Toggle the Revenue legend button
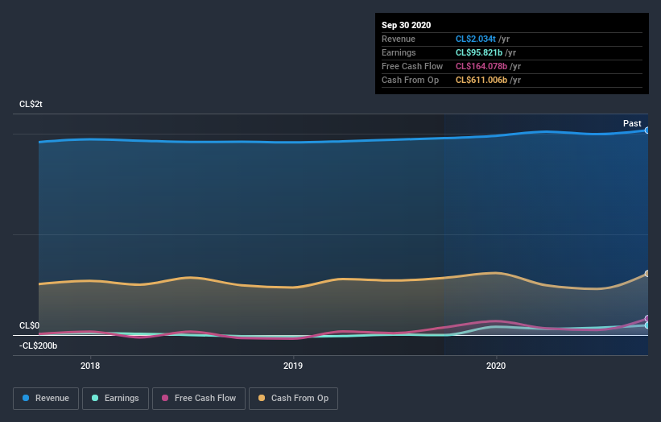 pyautogui.click(x=46, y=399)
